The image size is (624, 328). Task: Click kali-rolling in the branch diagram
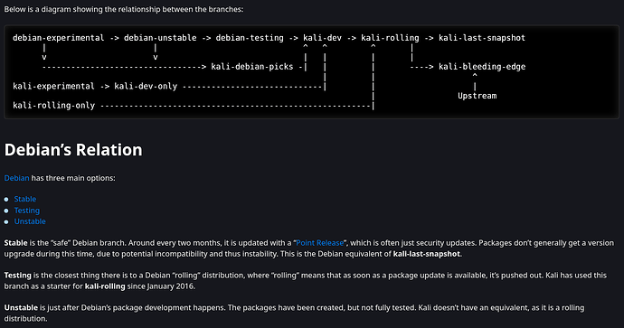click(x=390, y=38)
